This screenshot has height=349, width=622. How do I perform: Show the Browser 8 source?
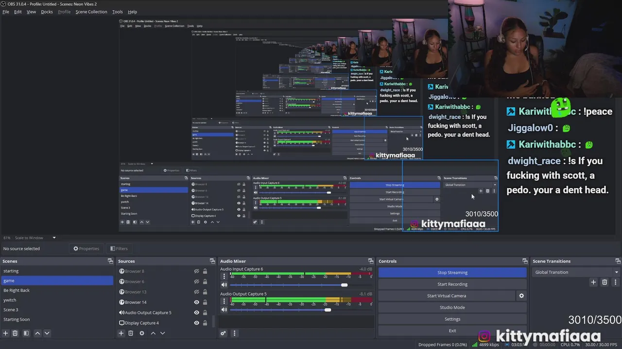point(197,271)
